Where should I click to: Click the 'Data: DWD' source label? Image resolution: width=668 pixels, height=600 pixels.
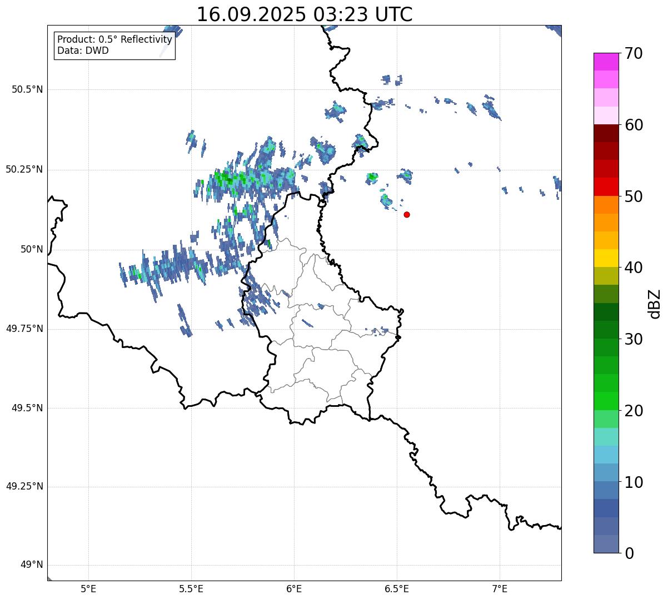(83, 51)
